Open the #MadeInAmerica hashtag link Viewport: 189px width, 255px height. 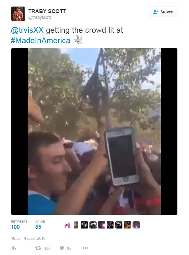pyautogui.click(x=40, y=40)
